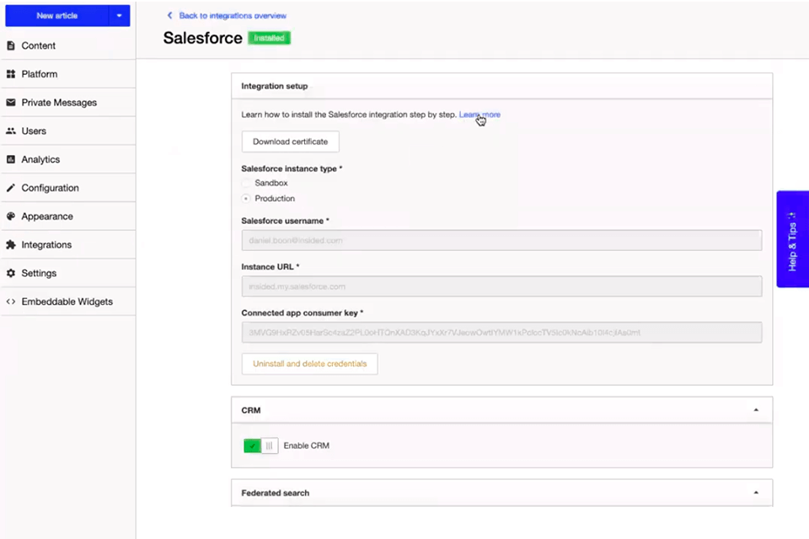Open Analytics via its chart icon
Screen dimensions: 809x539
click(x=11, y=159)
